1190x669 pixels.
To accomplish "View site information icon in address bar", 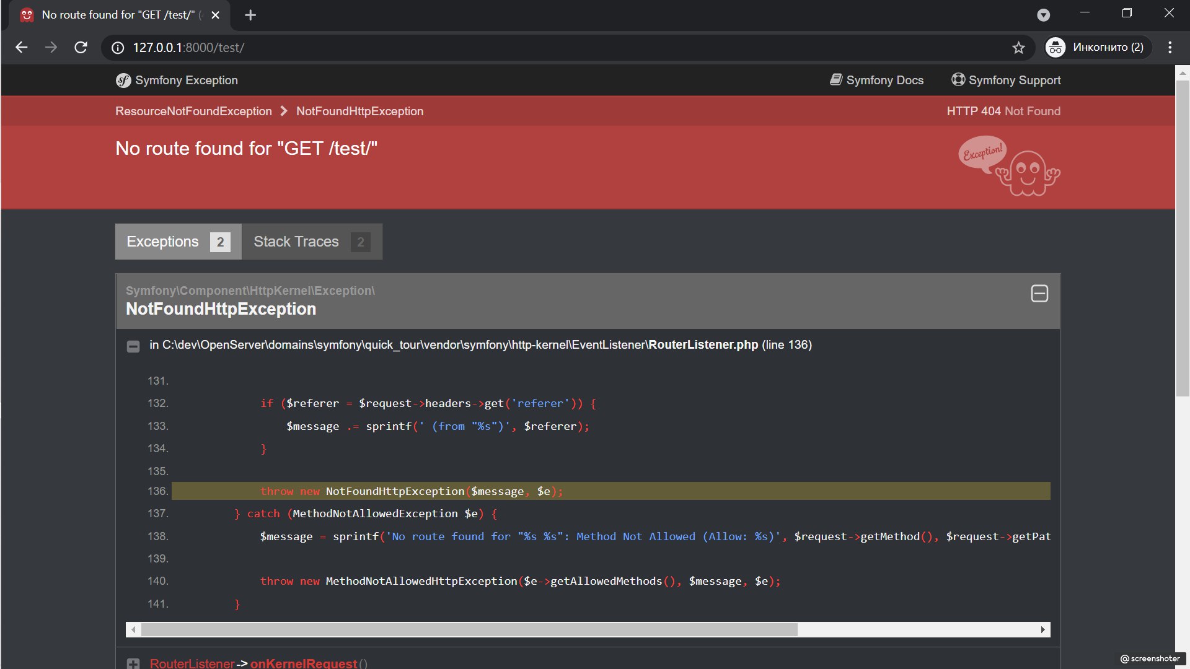I will (117, 48).
